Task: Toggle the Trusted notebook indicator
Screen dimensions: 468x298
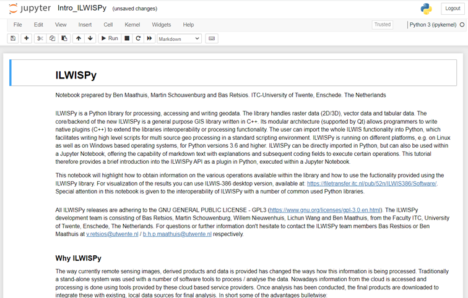Action: (382, 25)
